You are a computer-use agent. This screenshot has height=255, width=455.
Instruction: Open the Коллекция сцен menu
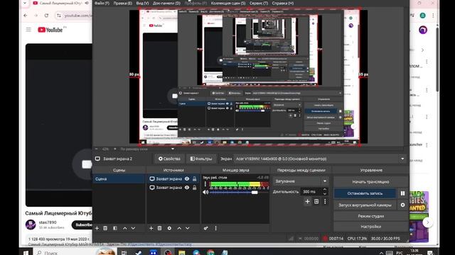point(228,3)
